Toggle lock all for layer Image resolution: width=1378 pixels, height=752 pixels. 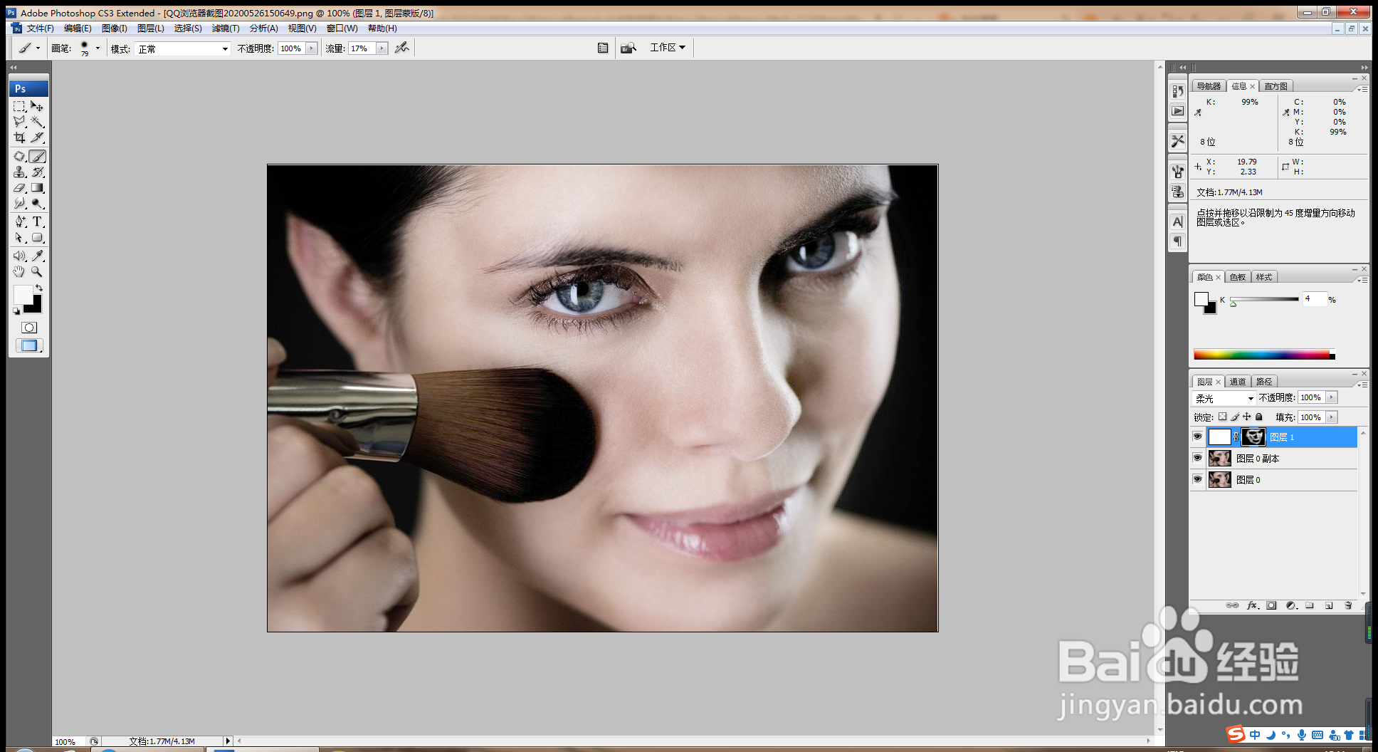pos(1258,417)
